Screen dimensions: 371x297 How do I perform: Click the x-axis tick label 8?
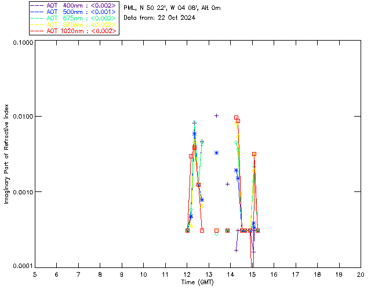click(100, 274)
